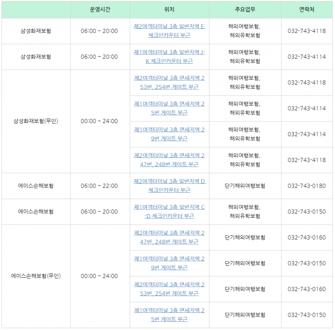Select 에이스손해보험 in the 06:00 ~ 22:00 row
The height and width of the screenshot is (330, 335).
pyautogui.click(x=36, y=186)
